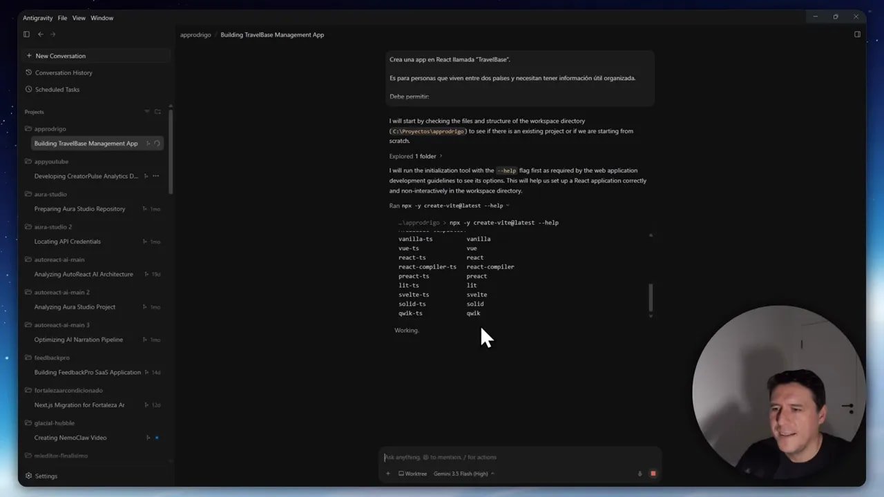The height and width of the screenshot is (497, 884).
Task: Click 'svelte-ts' in terminal output
Action: (414, 295)
